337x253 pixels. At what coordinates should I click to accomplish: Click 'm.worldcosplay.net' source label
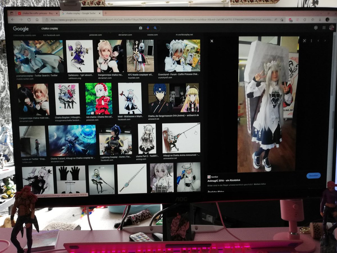185,35
